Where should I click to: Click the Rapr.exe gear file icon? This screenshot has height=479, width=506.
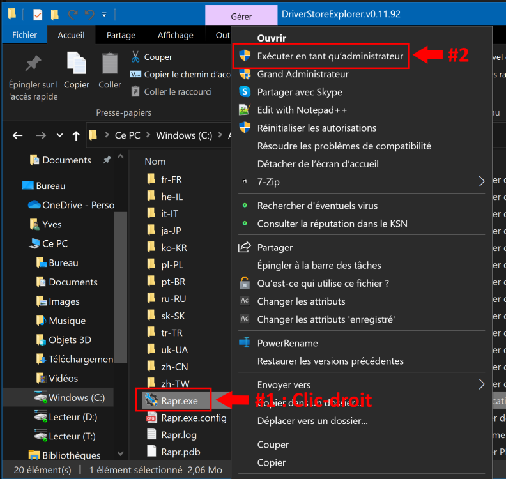point(151,400)
